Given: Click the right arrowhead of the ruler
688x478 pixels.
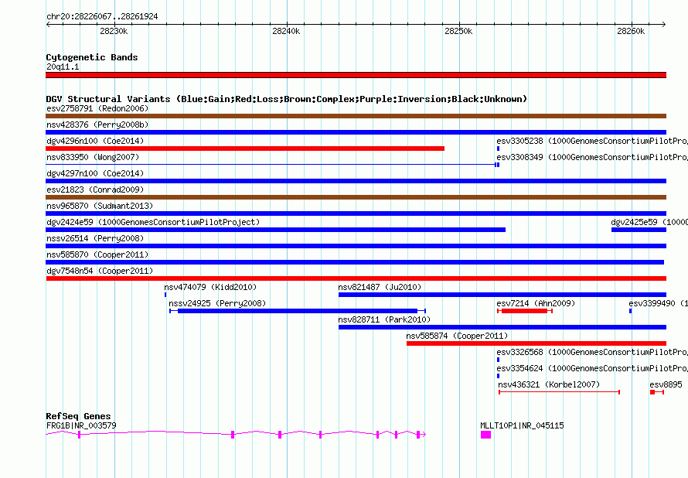Looking at the screenshot, I should coord(664,24).
